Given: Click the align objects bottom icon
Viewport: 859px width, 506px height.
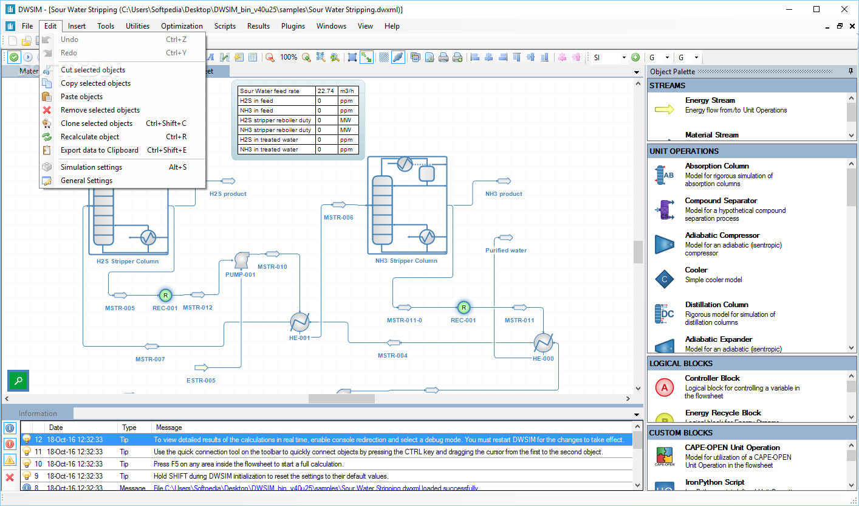Looking at the screenshot, I should tap(544, 57).
